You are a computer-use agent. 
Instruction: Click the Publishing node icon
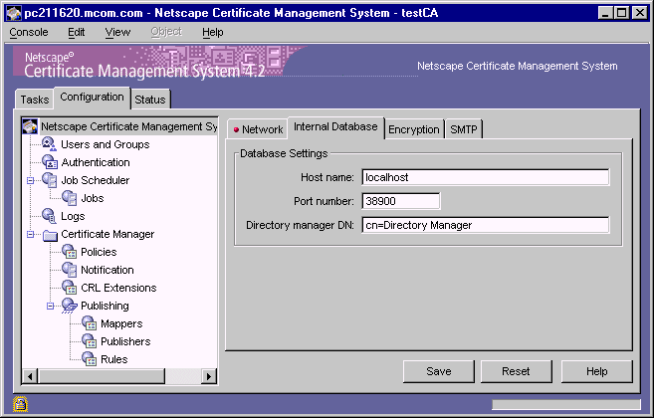70,306
